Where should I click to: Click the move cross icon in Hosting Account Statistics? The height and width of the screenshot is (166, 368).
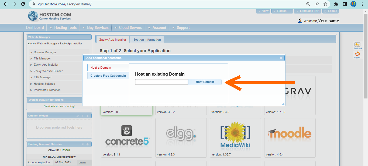pos(87,144)
